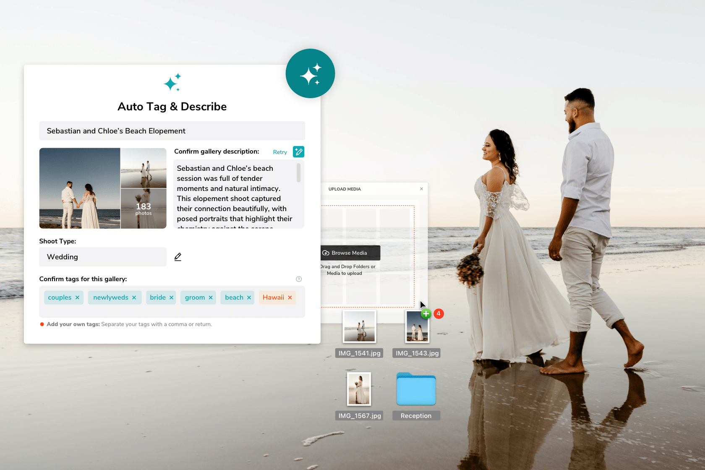
Task: Click the green plus badge on IMG_1543.jpg
Action: click(x=426, y=313)
